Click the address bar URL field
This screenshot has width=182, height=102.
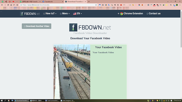pos(58,5)
